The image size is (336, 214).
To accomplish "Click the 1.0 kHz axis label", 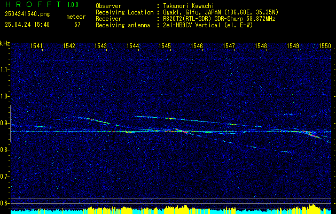I will (x=5, y=96).
